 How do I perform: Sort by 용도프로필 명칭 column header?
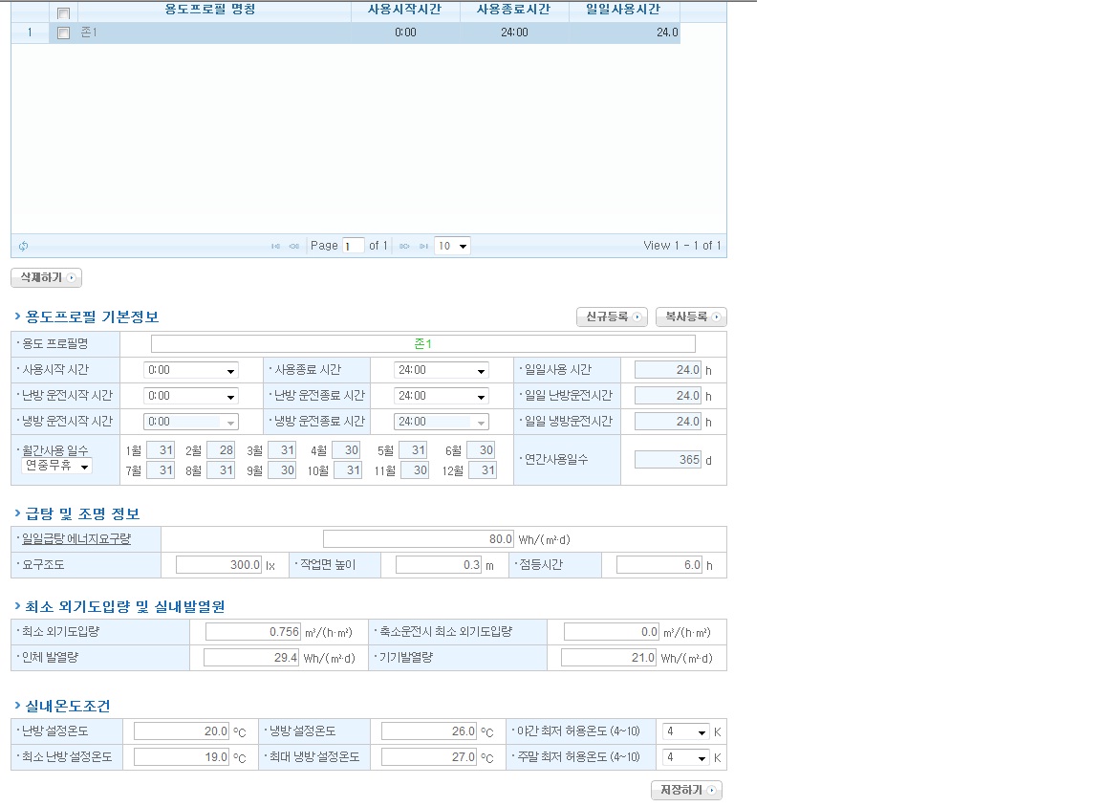210,10
